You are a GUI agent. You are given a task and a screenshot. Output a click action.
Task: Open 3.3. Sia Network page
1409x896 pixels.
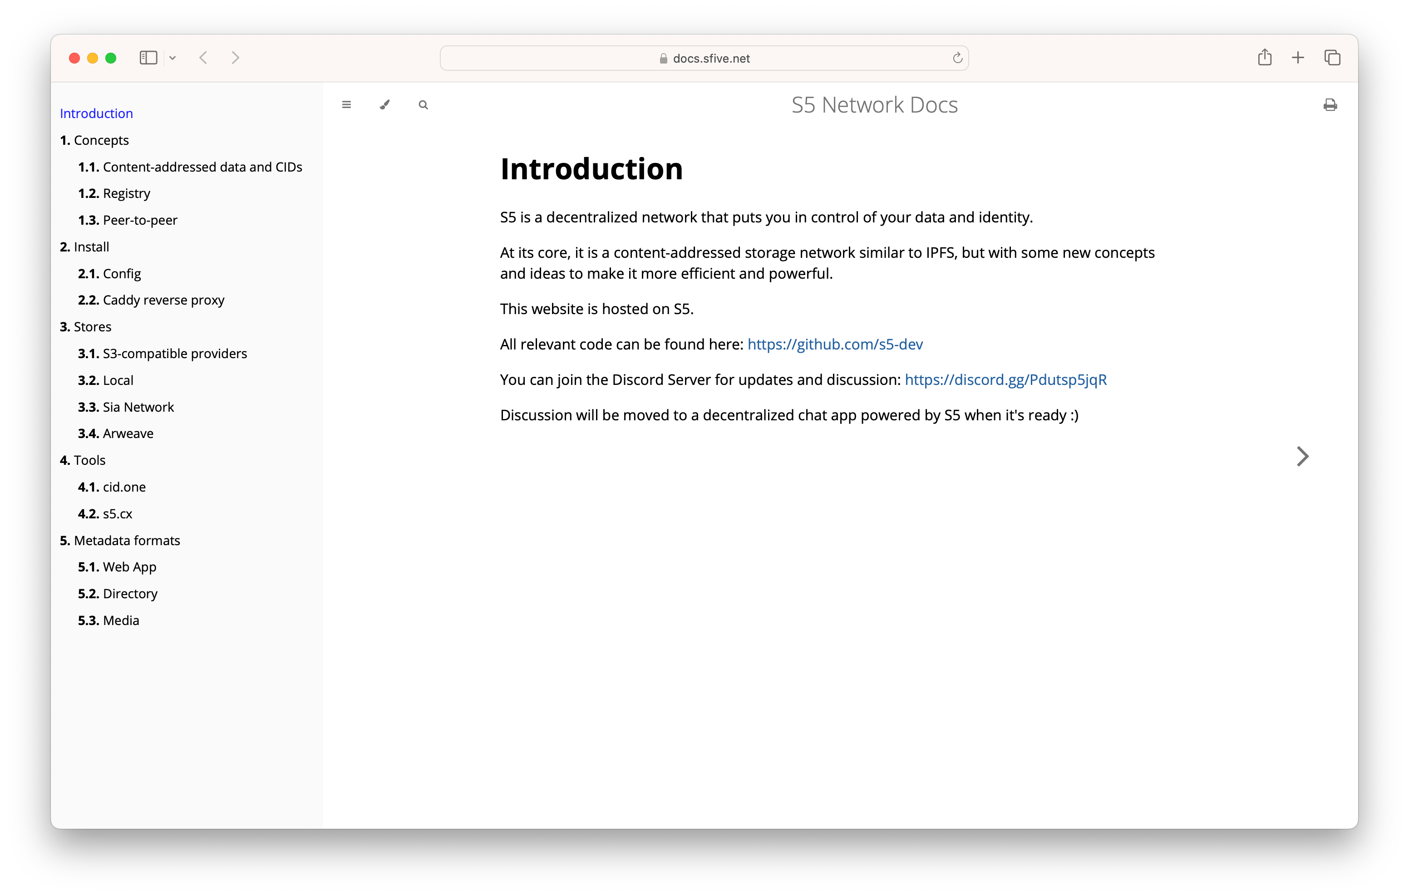126,407
